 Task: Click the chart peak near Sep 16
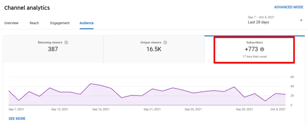(x=91, y=84)
